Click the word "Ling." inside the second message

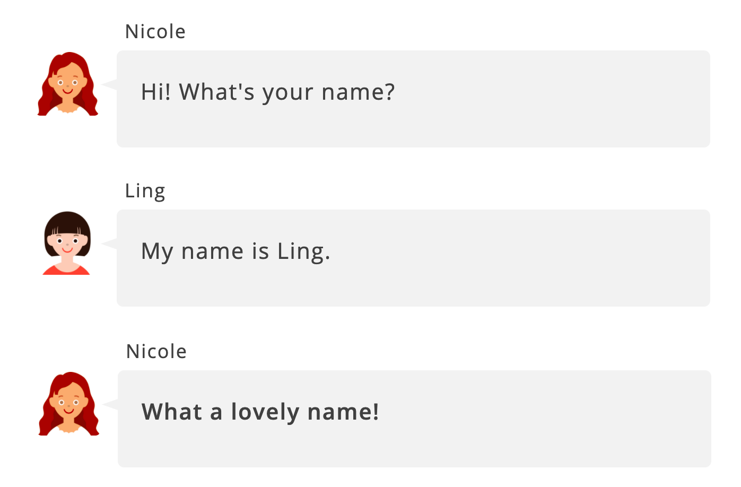[x=303, y=251]
